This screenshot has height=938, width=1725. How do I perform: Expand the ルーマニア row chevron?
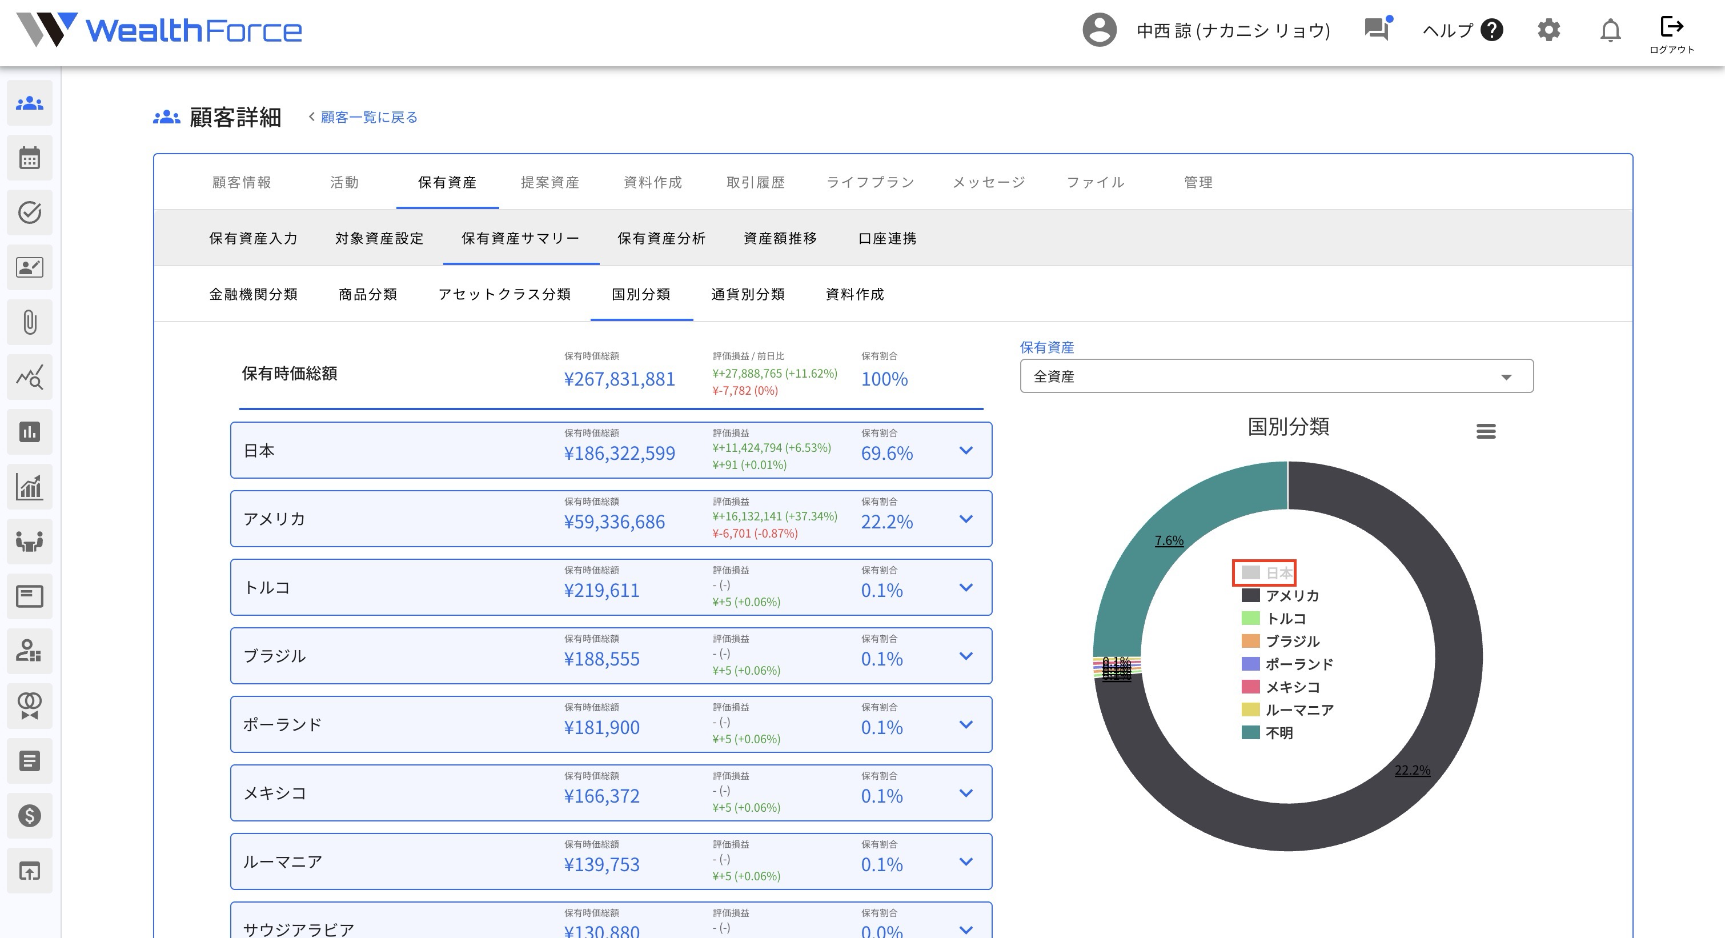pyautogui.click(x=966, y=861)
